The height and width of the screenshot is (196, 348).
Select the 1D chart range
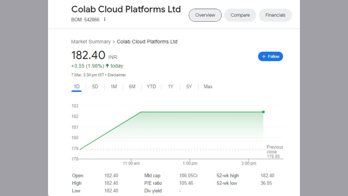(x=76, y=87)
